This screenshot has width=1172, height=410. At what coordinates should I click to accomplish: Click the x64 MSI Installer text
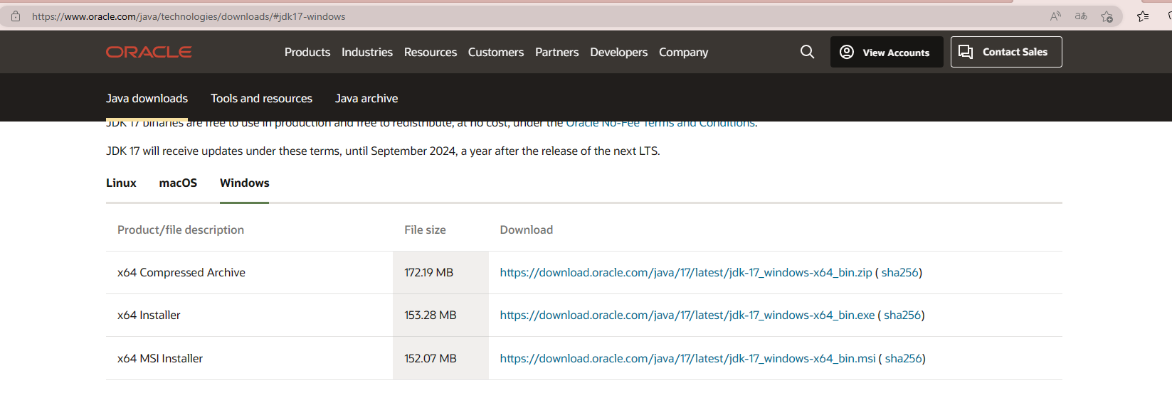point(160,358)
